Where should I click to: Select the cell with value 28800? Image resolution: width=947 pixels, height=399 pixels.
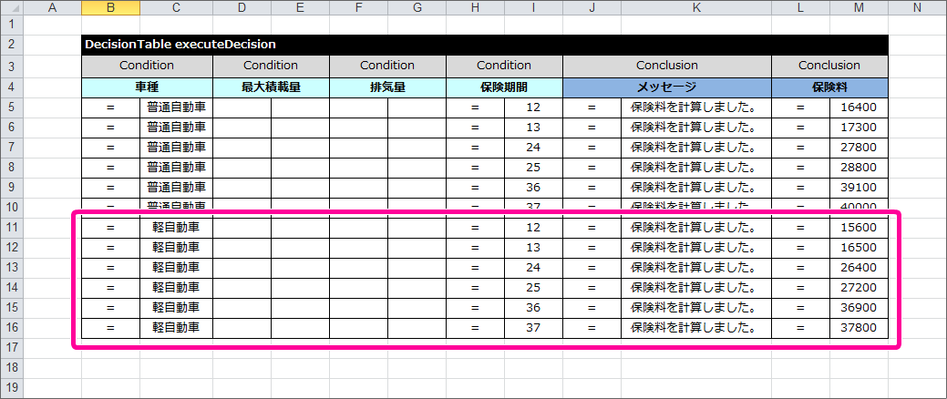click(x=859, y=168)
